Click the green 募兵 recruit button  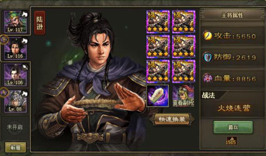pos(233,127)
